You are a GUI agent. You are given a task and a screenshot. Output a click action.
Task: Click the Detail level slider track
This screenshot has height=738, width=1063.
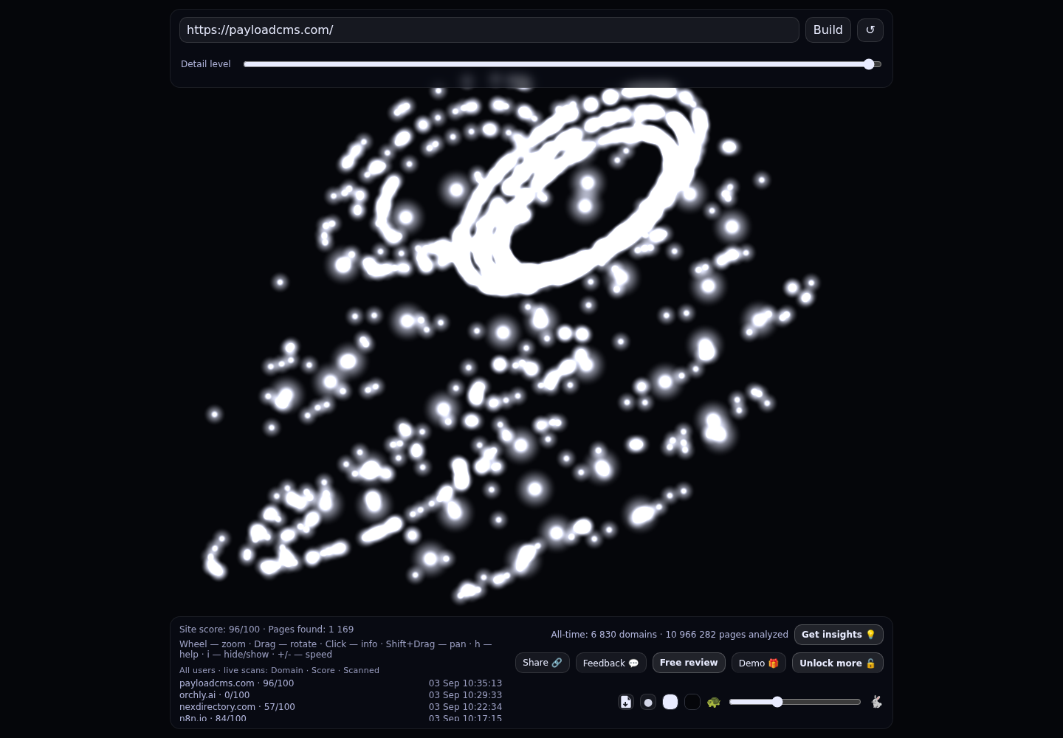(563, 64)
